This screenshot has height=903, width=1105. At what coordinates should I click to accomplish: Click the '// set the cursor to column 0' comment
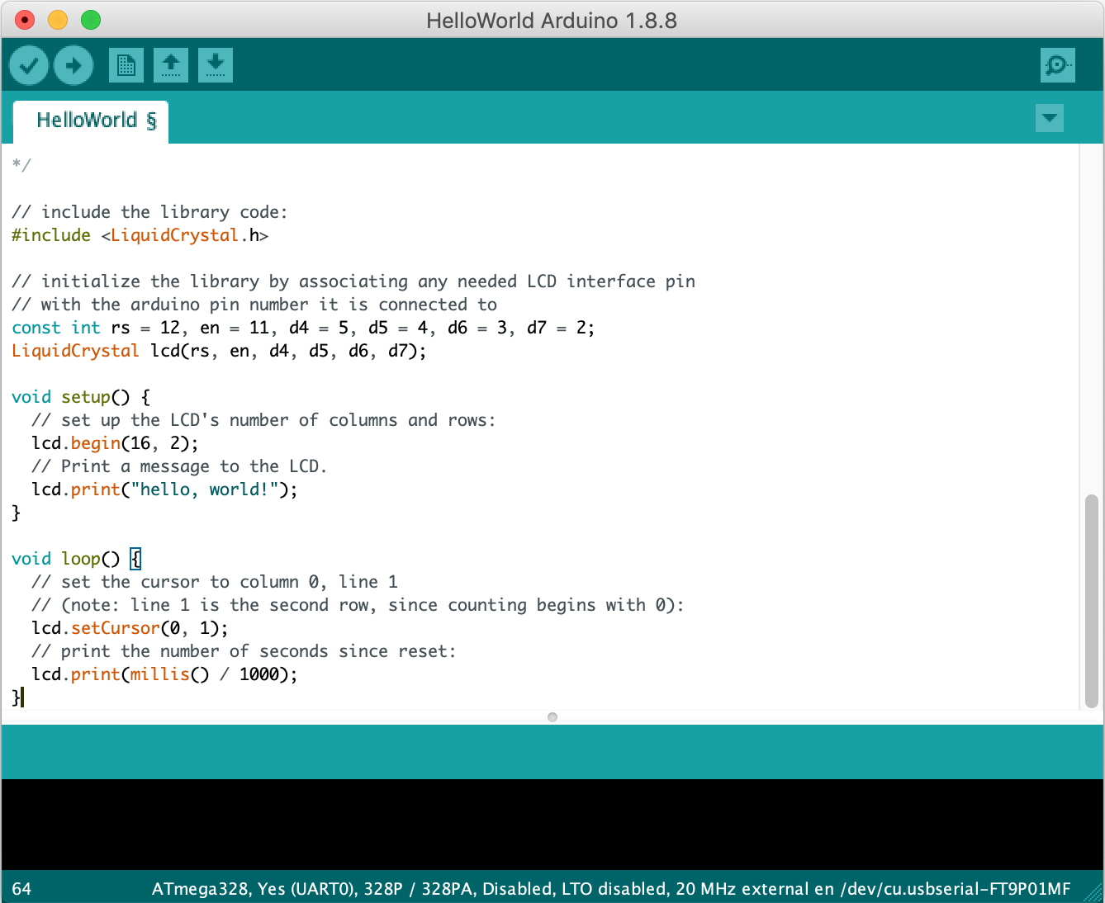(215, 582)
